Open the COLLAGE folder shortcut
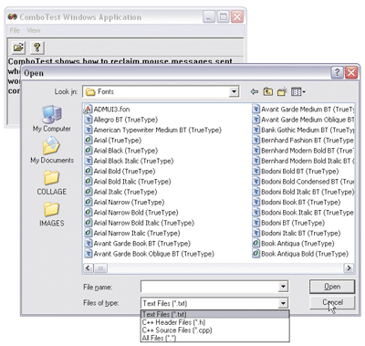This screenshot has height=346, width=365. [x=52, y=183]
